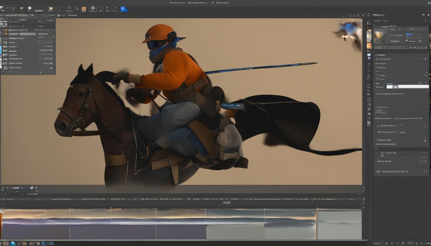Click the cloud-shaped brush icon in the toolbar
Viewport: 431px width, 246px height.
click(x=93, y=8)
